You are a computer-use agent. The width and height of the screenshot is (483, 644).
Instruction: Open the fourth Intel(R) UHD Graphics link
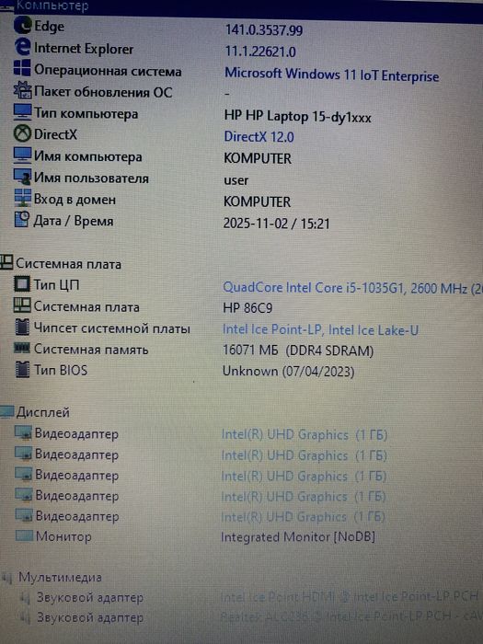click(x=303, y=497)
